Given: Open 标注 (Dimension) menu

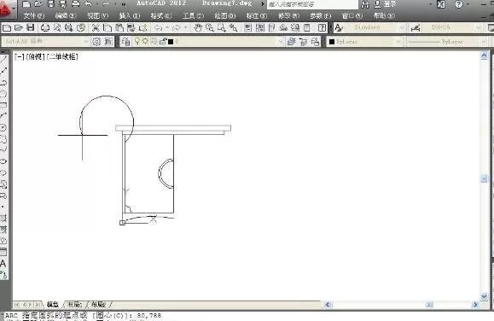Looking at the screenshot, I should pos(257,15).
